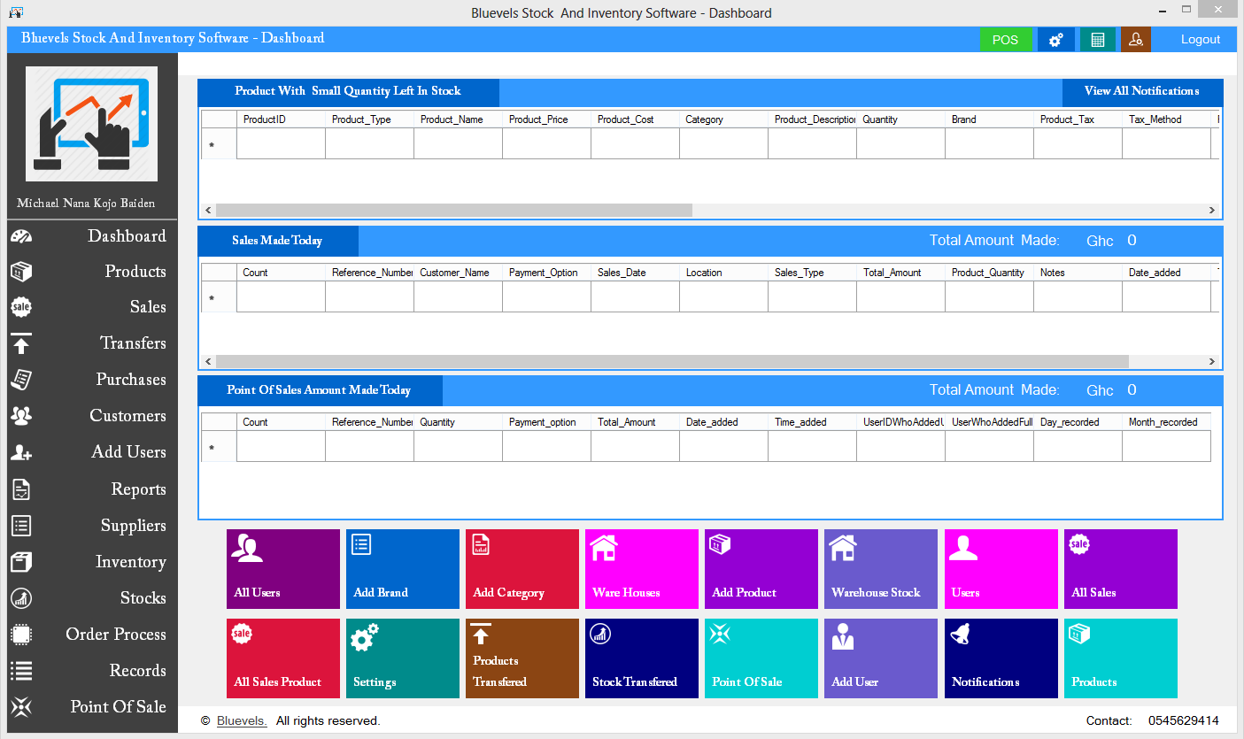Open the Bluevels footer link
Screen dimensions: 1244x739
pyautogui.click(x=242, y=721)
